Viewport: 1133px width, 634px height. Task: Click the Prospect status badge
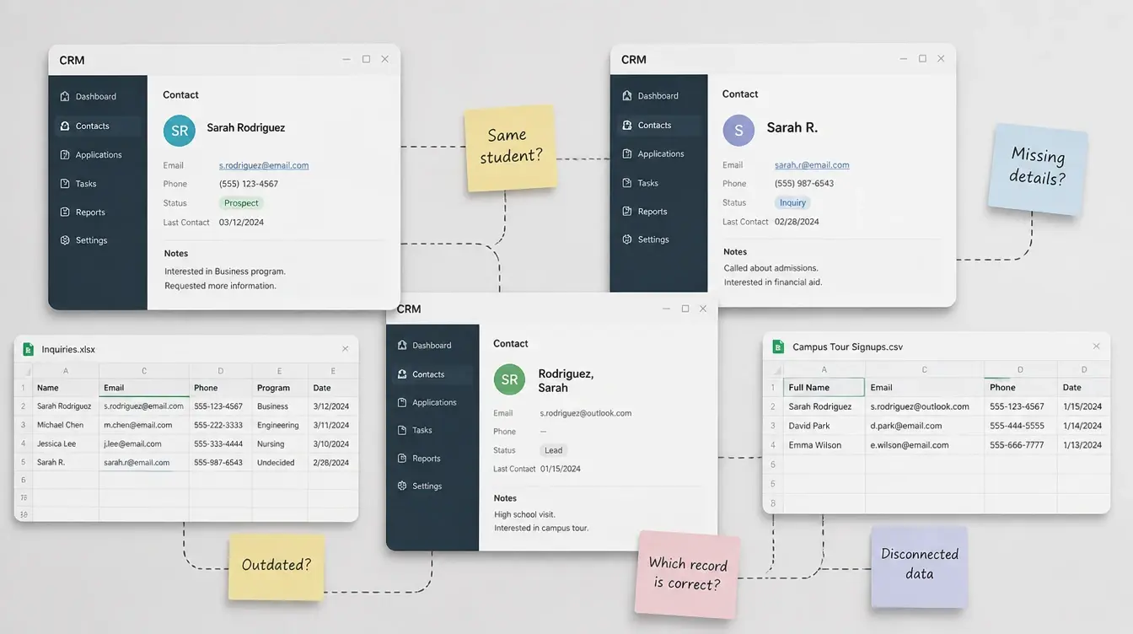(242, 203)
